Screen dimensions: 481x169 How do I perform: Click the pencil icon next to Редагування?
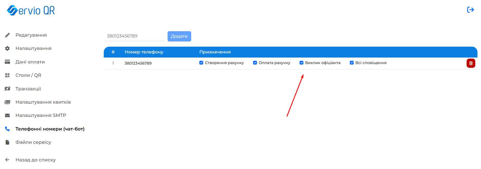click(x=7, y=35)
